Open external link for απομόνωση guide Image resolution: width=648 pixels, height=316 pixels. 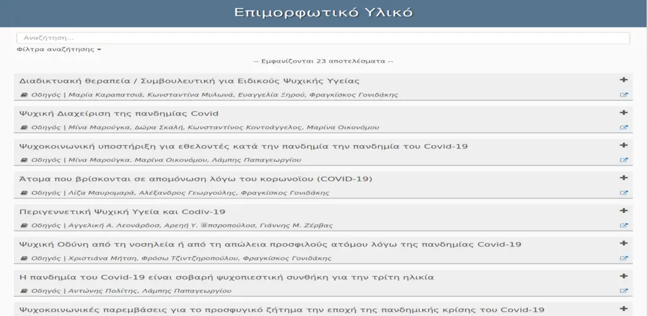pos(623,193)
